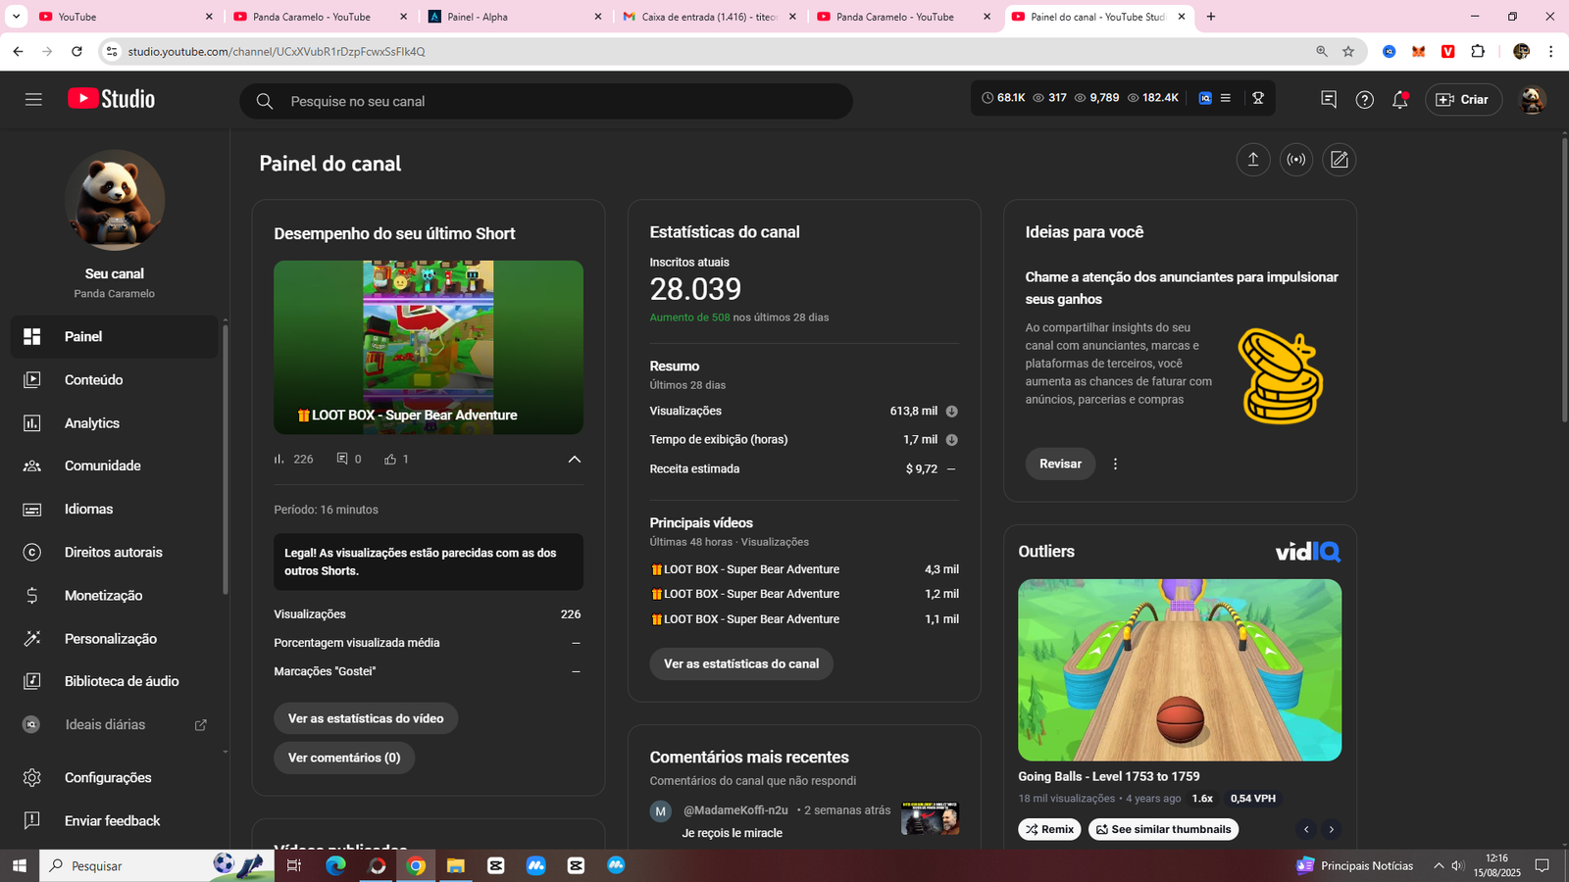Click the comments count icon under Short
This screenshot has height=882, width=1569.
click(342, 459)
